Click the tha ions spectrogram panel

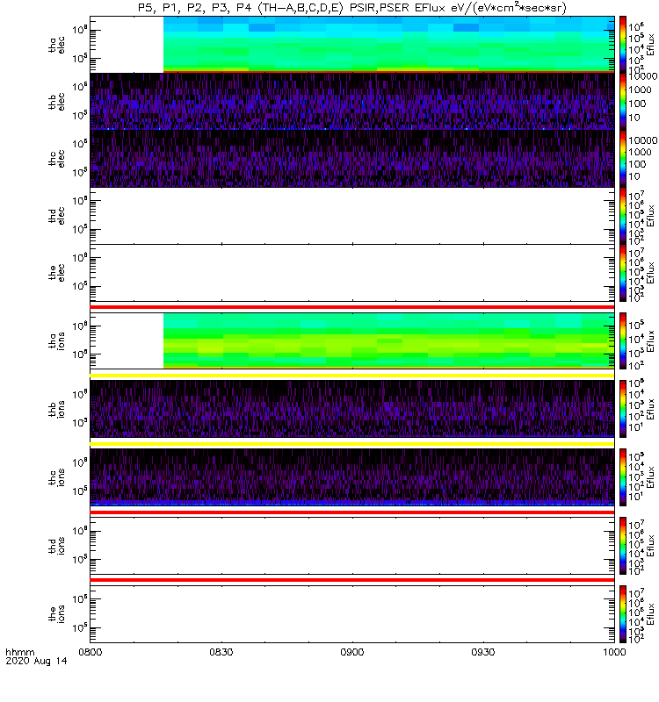352,340
